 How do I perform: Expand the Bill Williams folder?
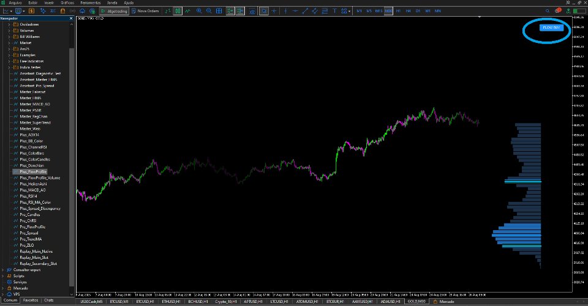pos(9,37)
